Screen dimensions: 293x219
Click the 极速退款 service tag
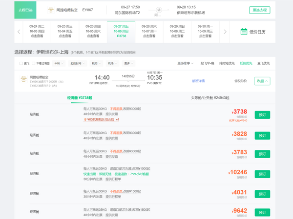121,174
